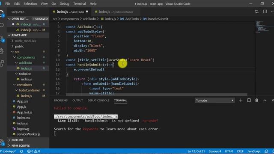
Task: Switch to the OUTPUT panel tab
Action: (77, 101)
